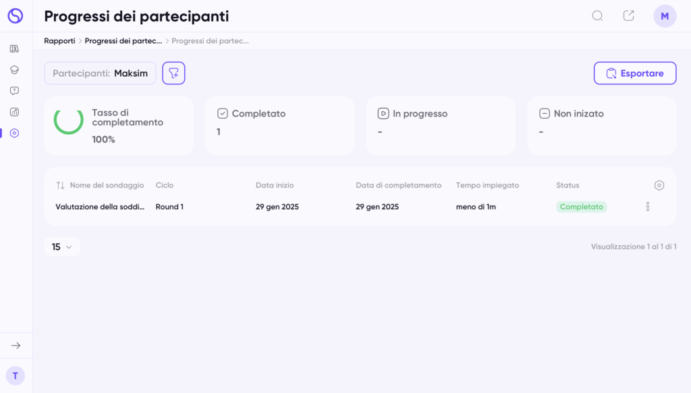Open the graduation cap courses icon

(x=15, y=69)
